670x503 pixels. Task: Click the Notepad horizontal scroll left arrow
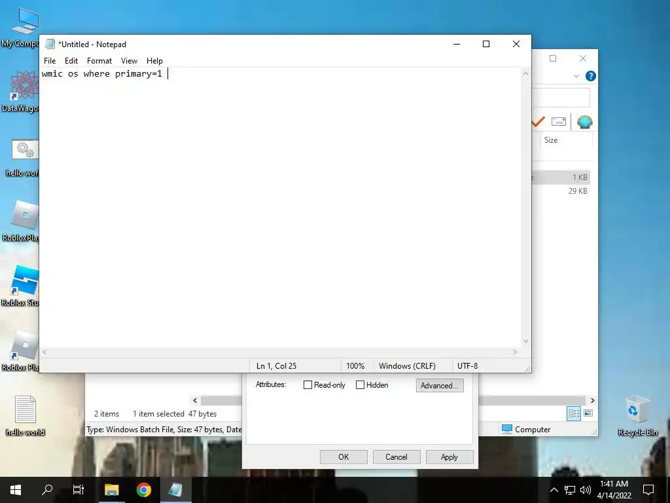[x=45, y=352]
